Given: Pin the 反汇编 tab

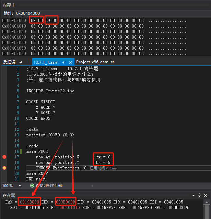Looking at the screenshot, I should pos(21,62).
